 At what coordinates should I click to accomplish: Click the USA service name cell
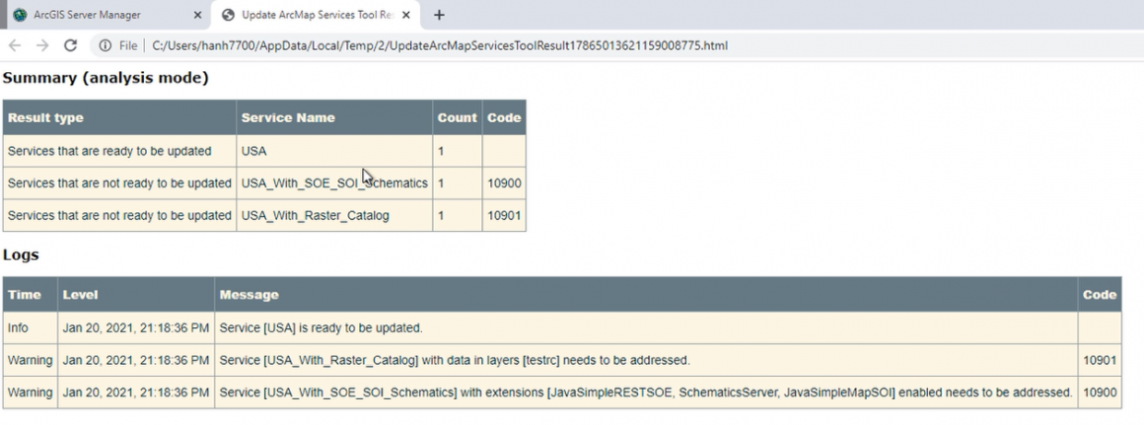click(334, 151)
